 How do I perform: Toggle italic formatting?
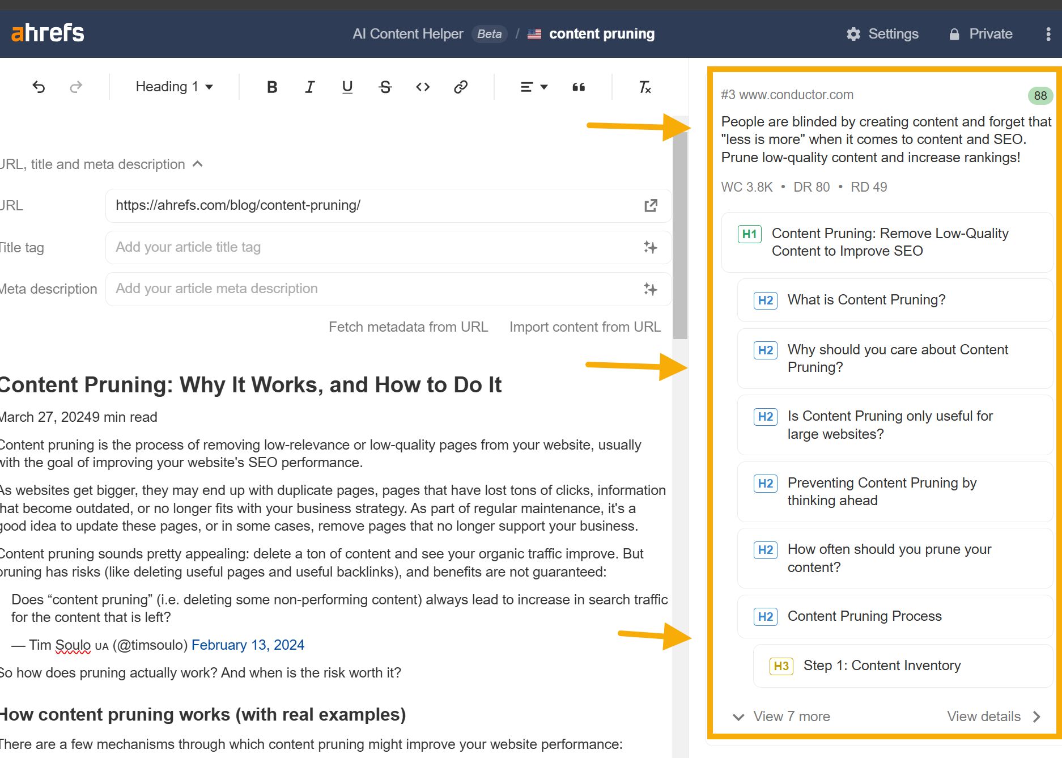[309, 87]
